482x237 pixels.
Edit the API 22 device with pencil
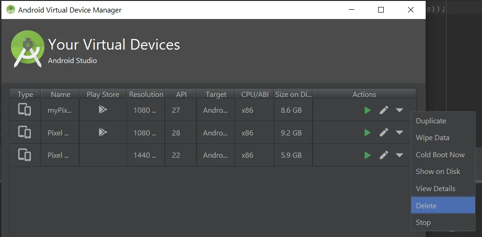pos(384,155)
